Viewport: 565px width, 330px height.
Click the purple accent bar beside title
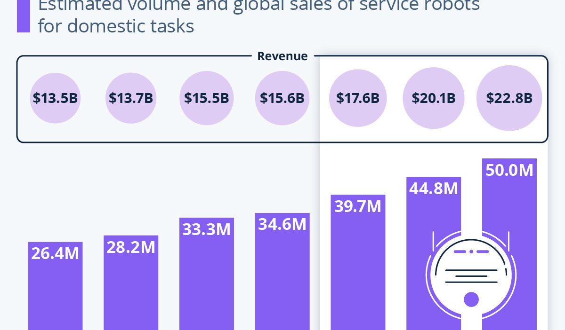24,16
